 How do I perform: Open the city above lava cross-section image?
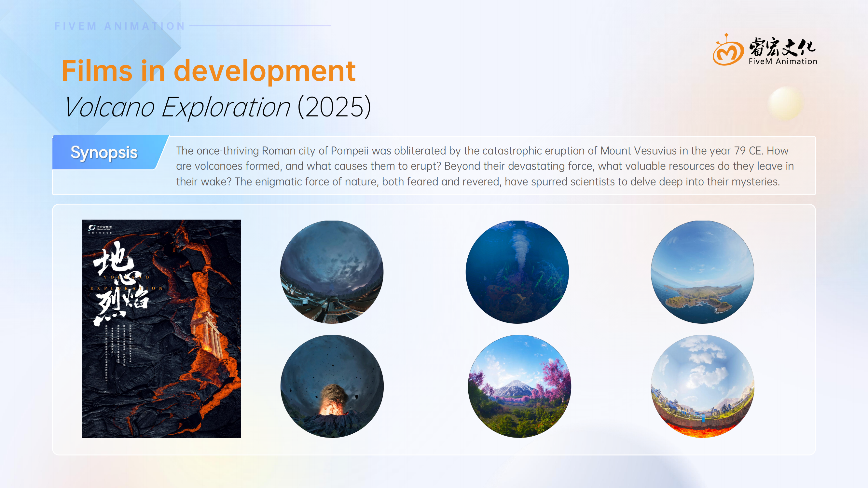coord(703,386)
